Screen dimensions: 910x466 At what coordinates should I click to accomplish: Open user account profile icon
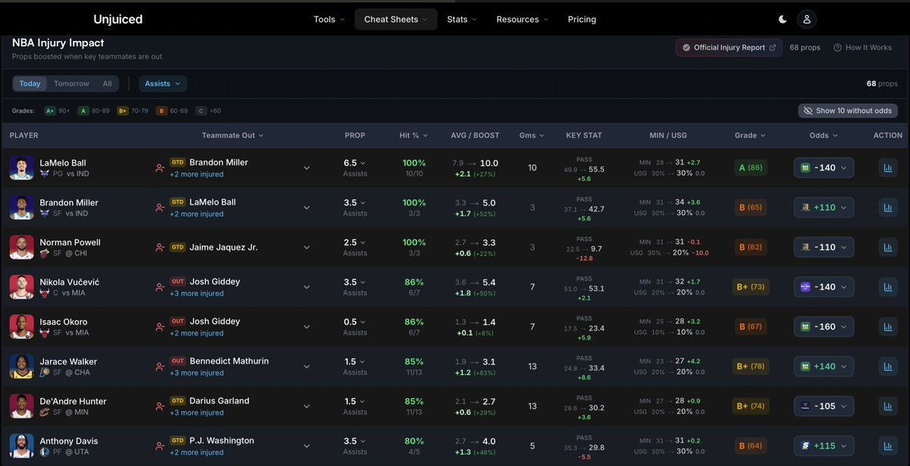pyautogui.click(x=808, y=20)
